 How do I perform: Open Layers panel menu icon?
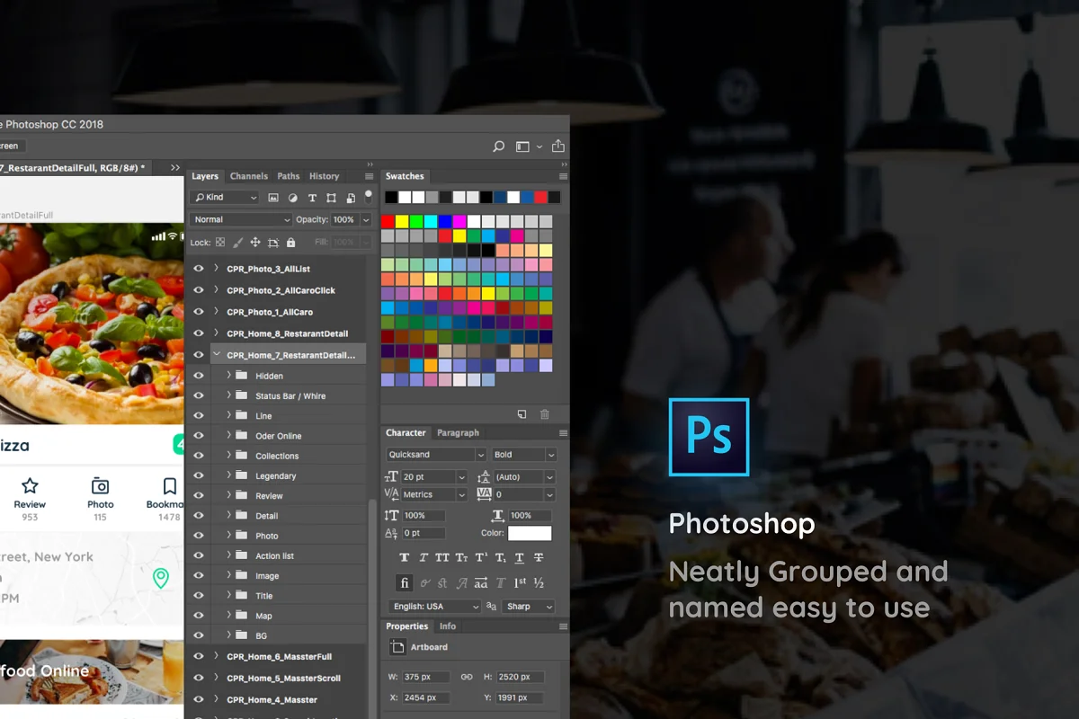click(369, 176)
